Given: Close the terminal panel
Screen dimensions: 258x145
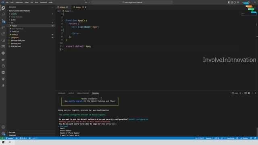Looking at the screenshot, I should (256, 93).
